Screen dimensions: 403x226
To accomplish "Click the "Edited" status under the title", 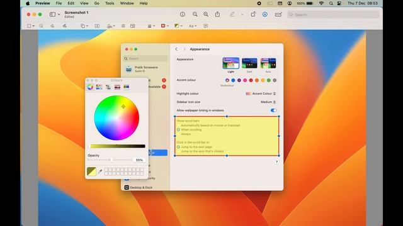I will (x=69, y=17).
